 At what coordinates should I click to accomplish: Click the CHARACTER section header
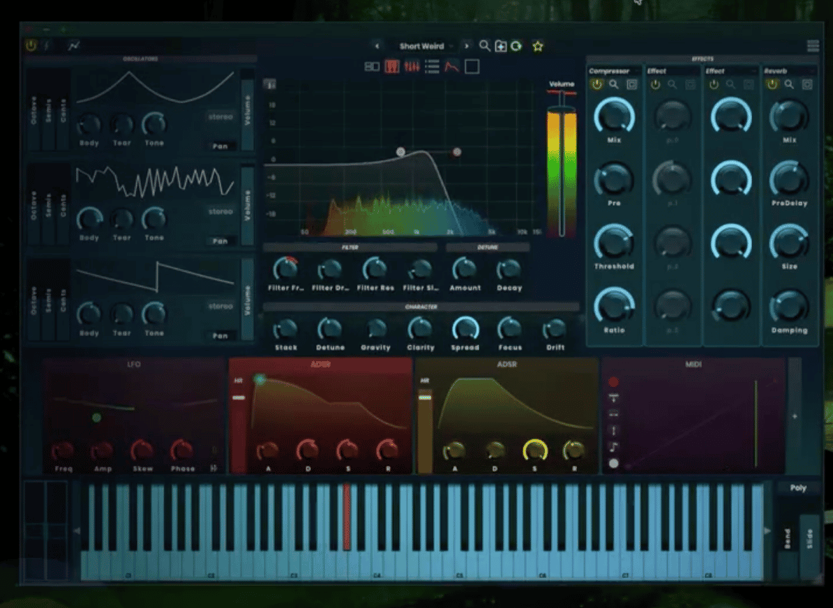(421, 307)
